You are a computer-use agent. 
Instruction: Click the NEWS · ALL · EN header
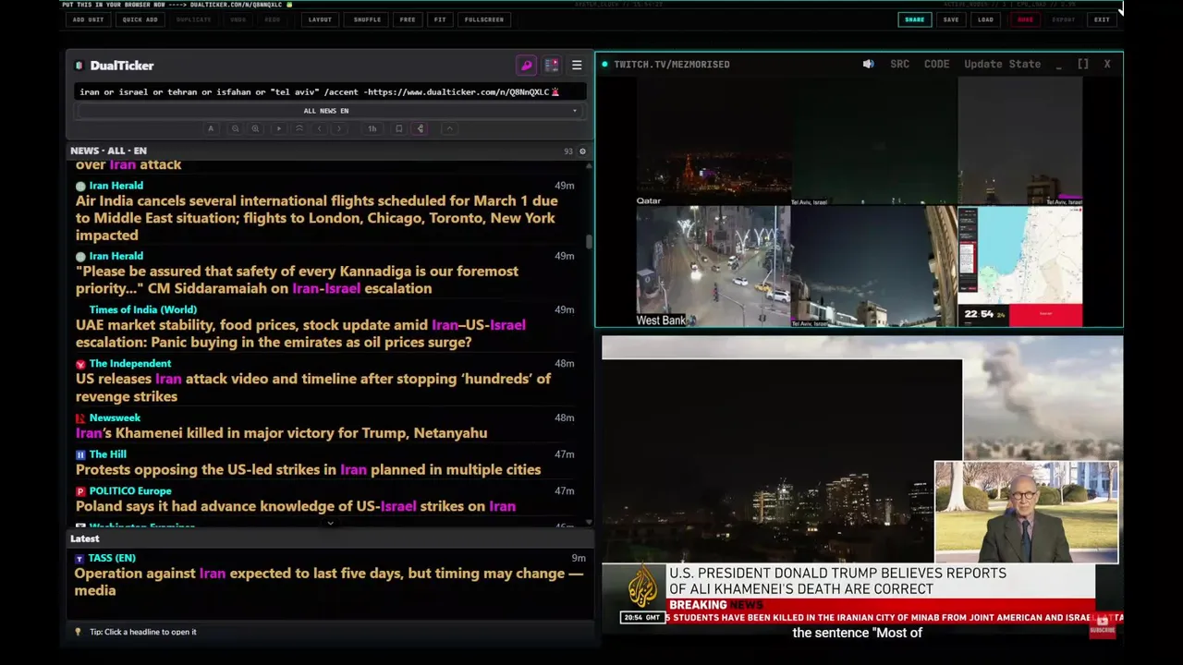[108, 151]
